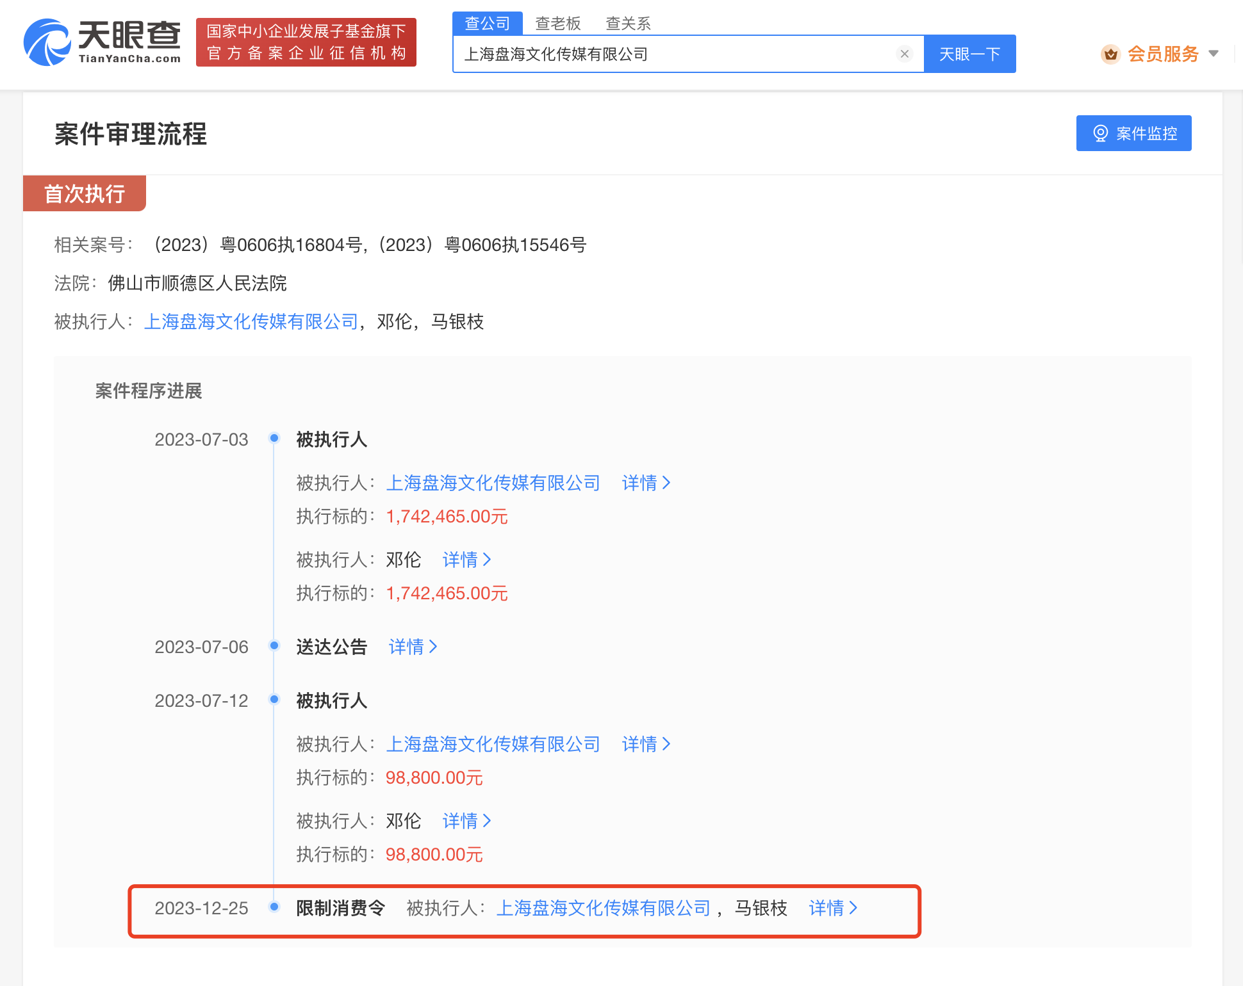Click inside the company search input field
Viewport: 1243px width, 986px height.
(641, 54)
